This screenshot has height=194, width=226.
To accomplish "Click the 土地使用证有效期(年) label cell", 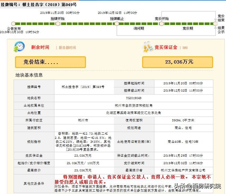I will pos(134,142).
